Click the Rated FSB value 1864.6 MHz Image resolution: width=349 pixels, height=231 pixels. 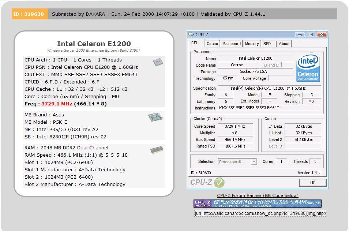coord(235,146)
